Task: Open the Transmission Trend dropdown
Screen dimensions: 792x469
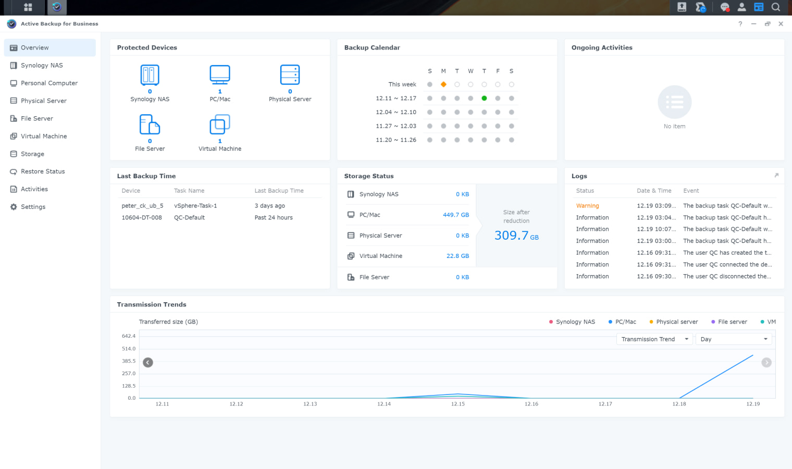Action: (654, 339)
